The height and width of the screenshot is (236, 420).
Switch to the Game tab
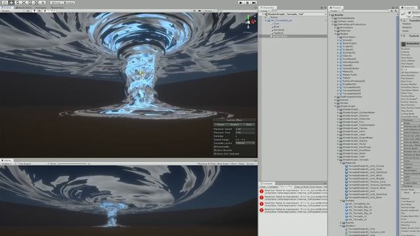[7, 160]
